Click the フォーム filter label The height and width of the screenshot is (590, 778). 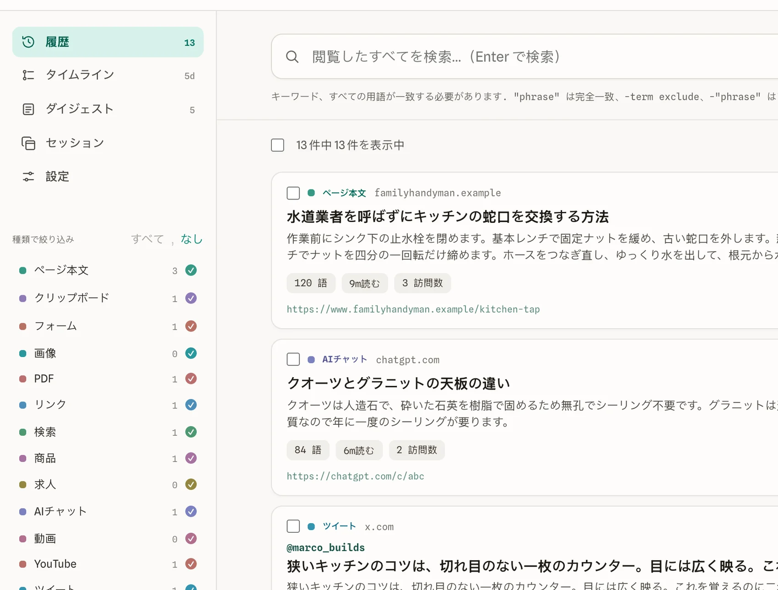click(55, 326)
